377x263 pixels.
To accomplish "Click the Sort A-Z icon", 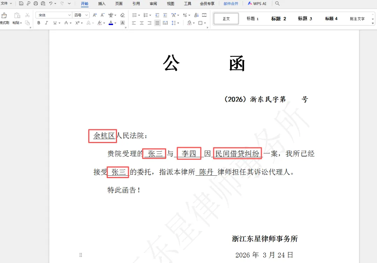I will [197, 15].
